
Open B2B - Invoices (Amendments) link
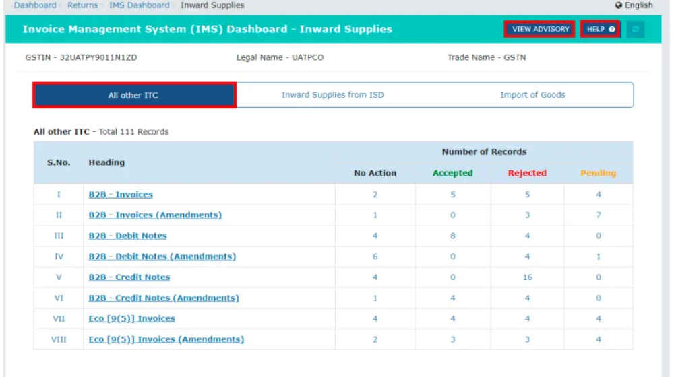coord(155,215)
